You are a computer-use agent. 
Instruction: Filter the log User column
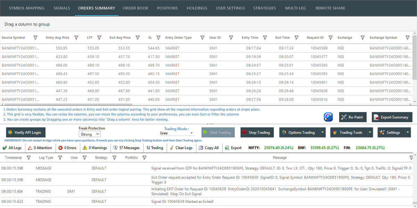84,158
